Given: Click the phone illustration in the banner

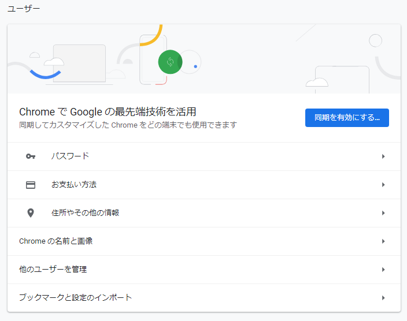Looking at the screenshot, I should 153,59.
